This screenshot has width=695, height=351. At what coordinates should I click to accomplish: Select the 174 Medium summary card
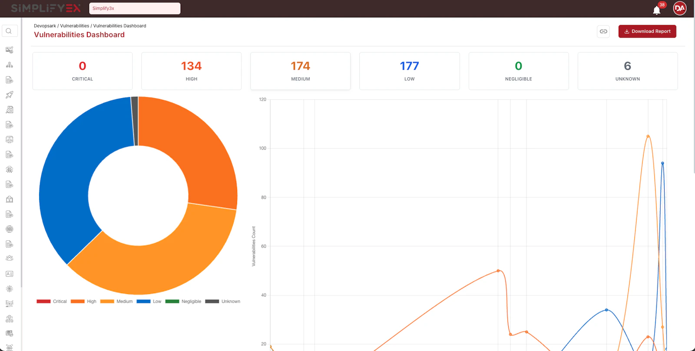pos(301,71)
